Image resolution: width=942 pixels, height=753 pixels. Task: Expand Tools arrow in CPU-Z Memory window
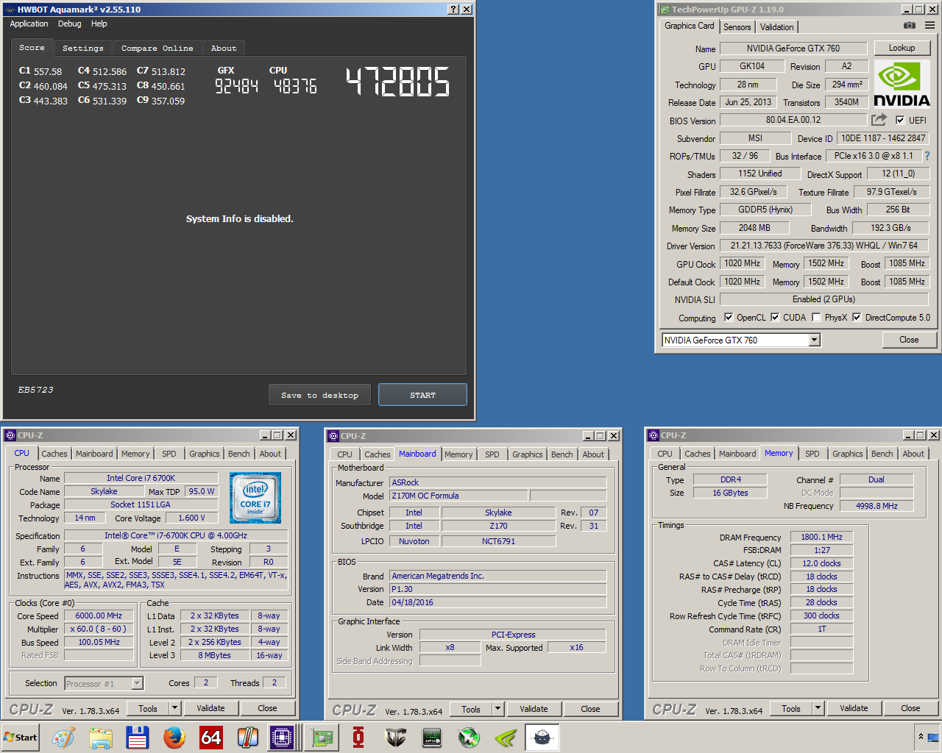[818, 709]
